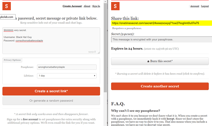
Task: Click the textarea resize grip corner
Action: [x=99, y=53]
